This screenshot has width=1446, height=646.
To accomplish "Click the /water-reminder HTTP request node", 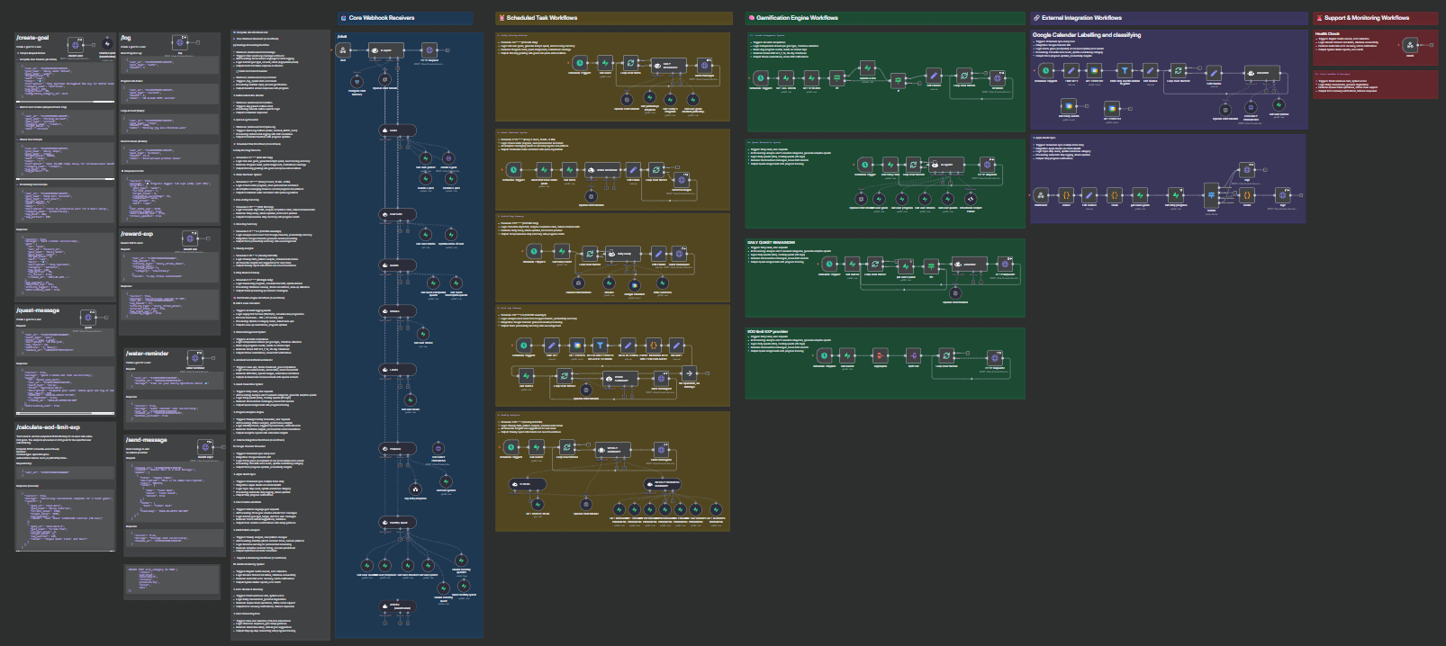I will [195, 358].
